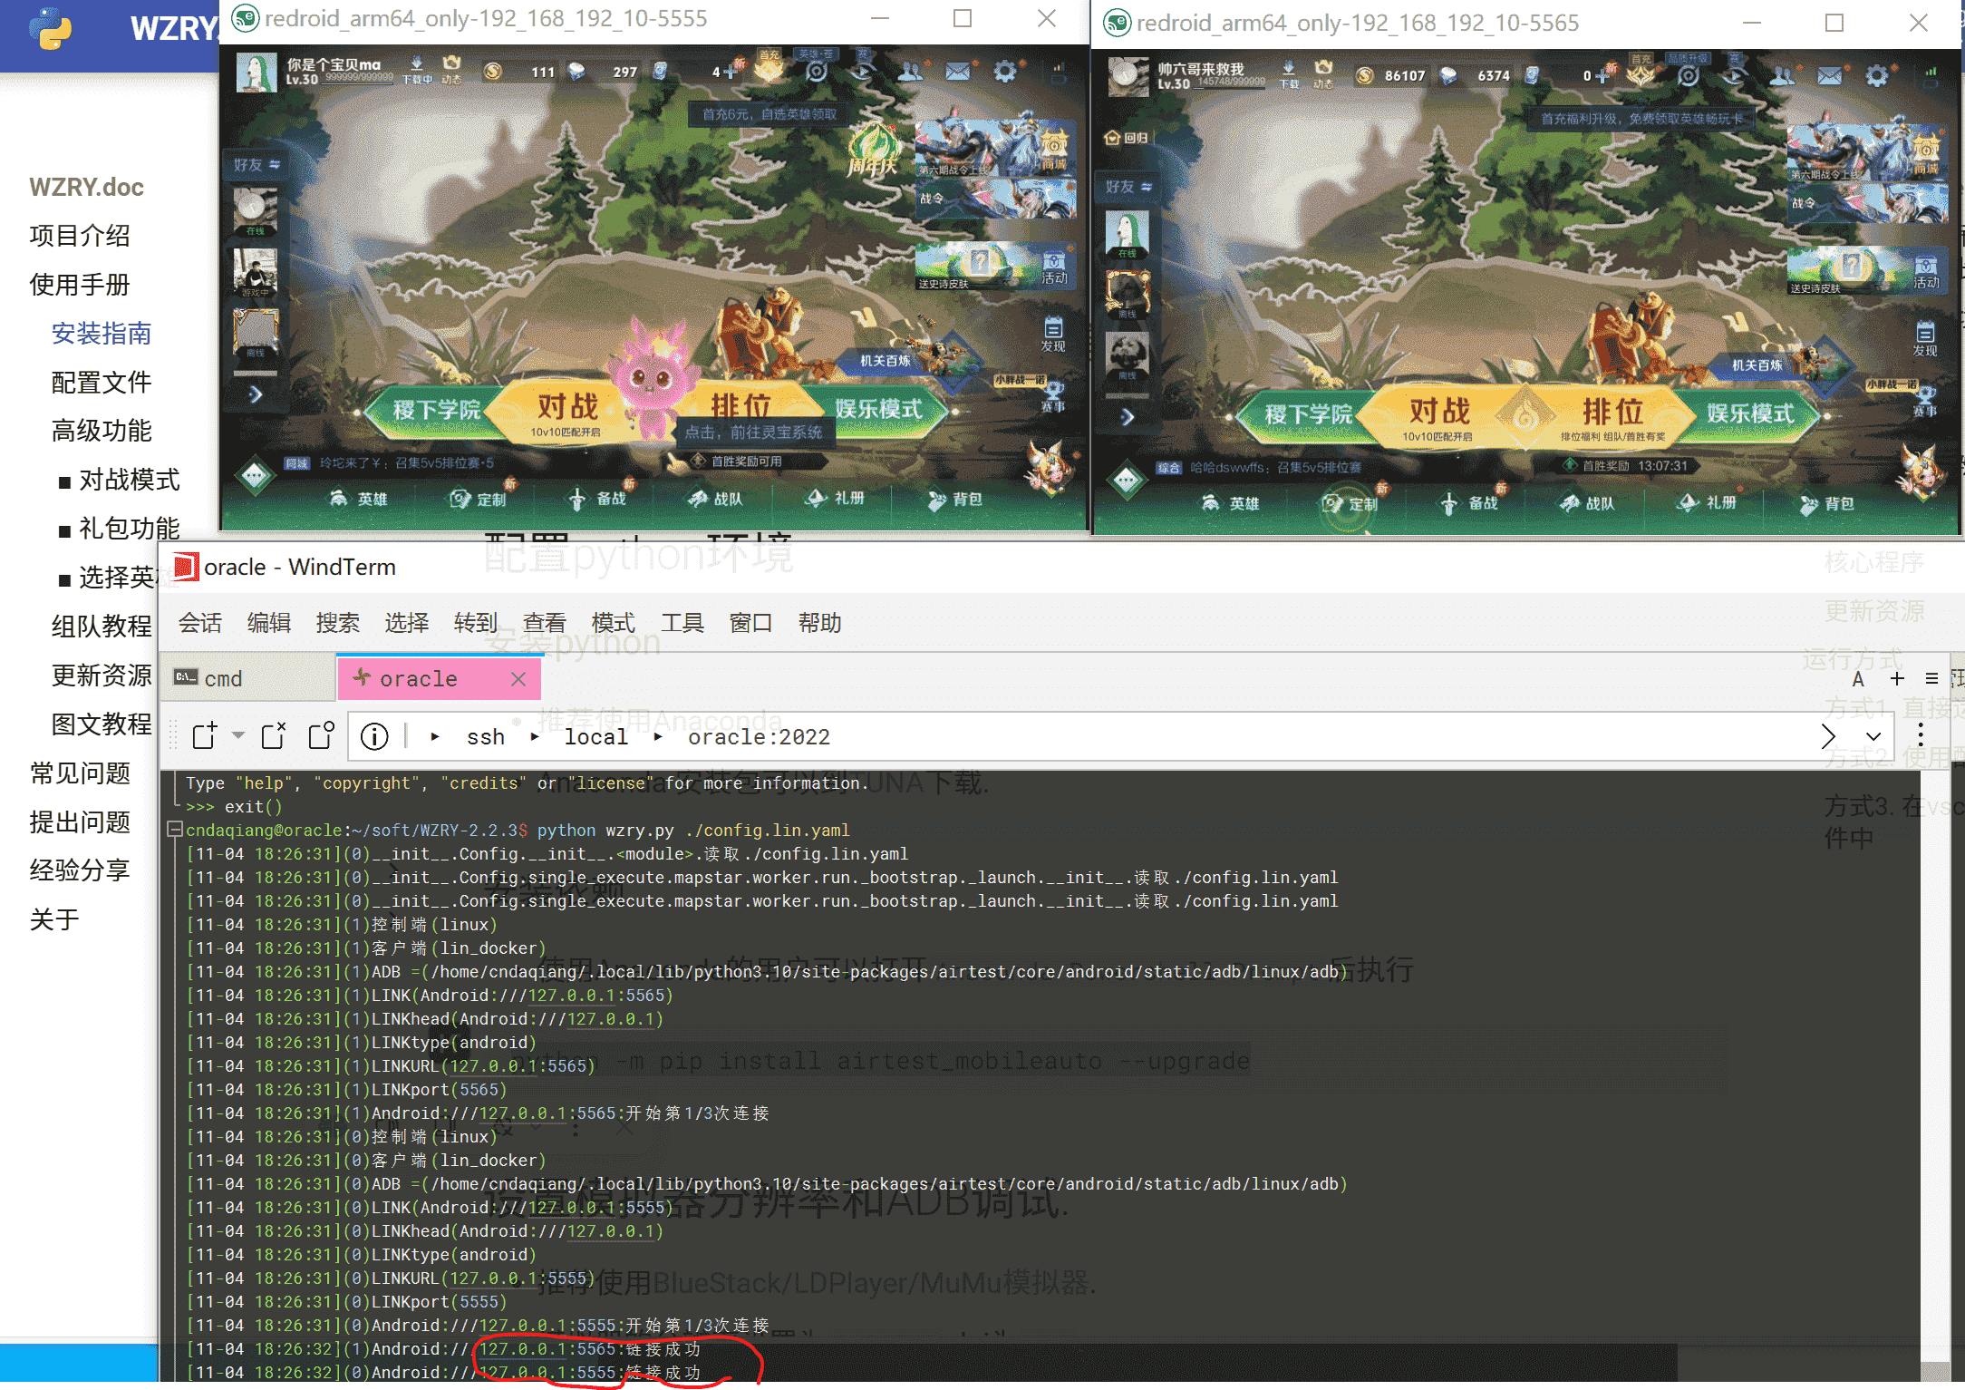Collapse the python wzry.py command fold
The height and width of the screenshot is (1390, 1965).
tap(176, 830)
